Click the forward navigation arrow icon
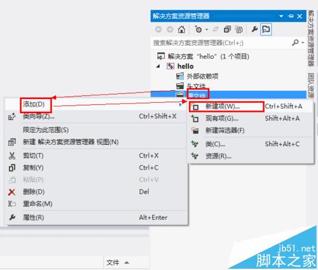 (x=170, y=29)
